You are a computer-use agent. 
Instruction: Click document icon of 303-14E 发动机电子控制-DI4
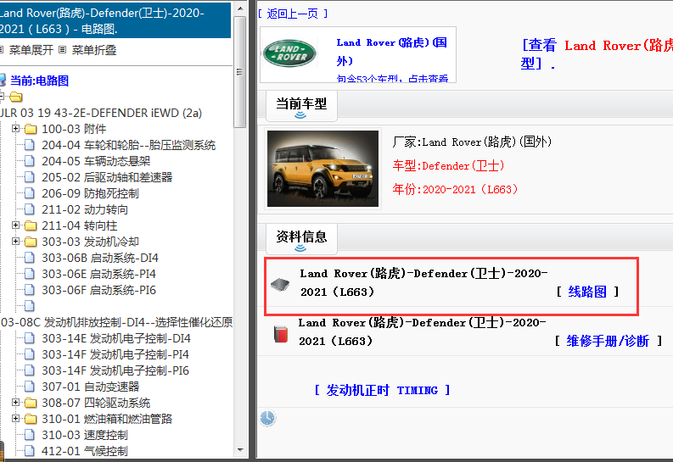(x=30, y=338)
